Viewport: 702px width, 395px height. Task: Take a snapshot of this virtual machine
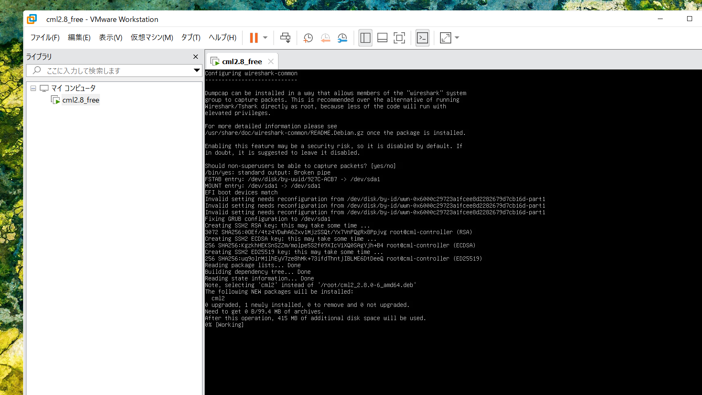click(x=308, y=38)
